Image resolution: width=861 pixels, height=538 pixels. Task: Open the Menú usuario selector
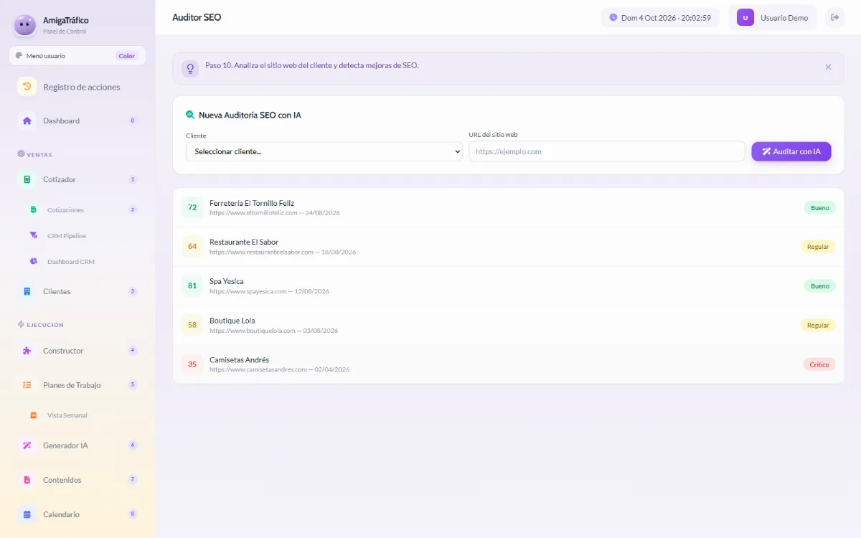(x=77, y=56)
